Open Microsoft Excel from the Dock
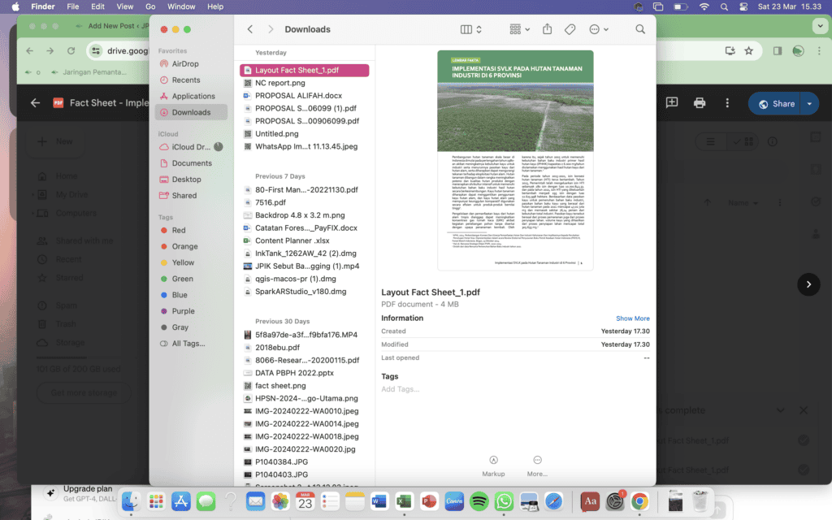 (x=405, y=501)
